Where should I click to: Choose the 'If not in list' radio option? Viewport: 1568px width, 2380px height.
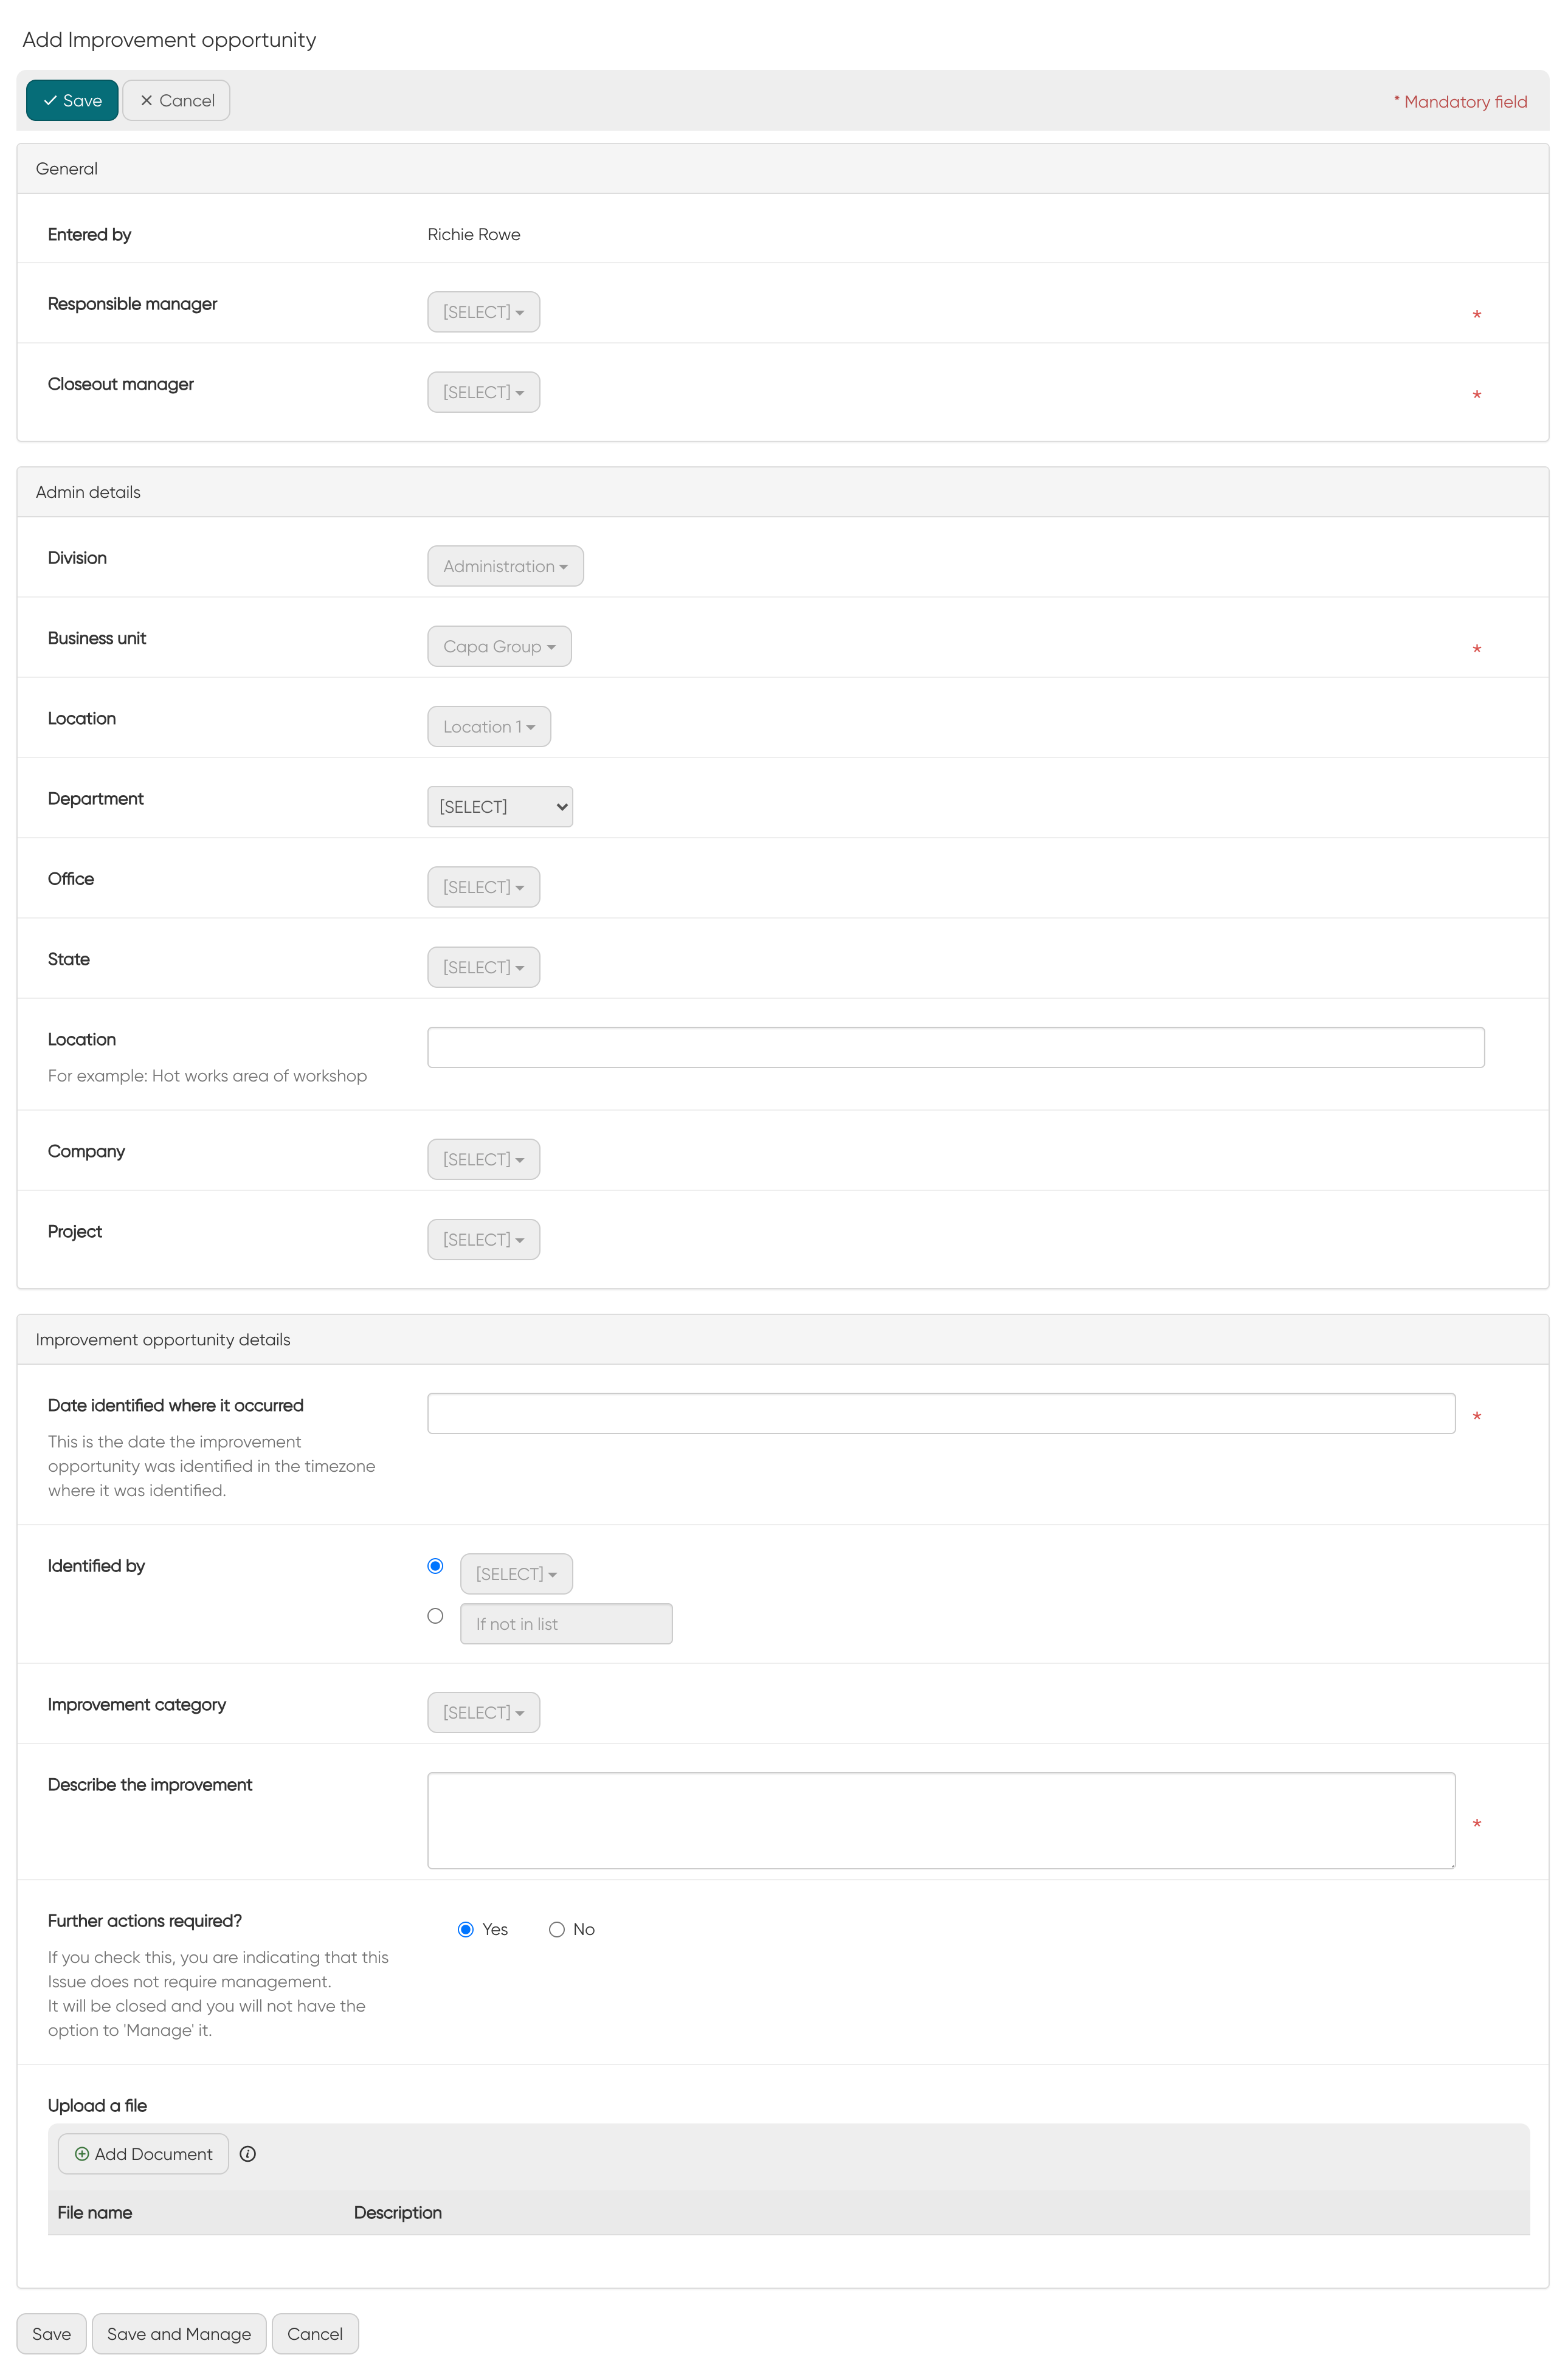435,1615
